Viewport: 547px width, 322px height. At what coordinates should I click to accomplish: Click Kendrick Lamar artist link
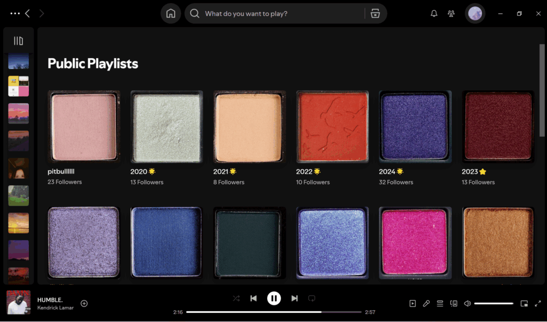56,308
